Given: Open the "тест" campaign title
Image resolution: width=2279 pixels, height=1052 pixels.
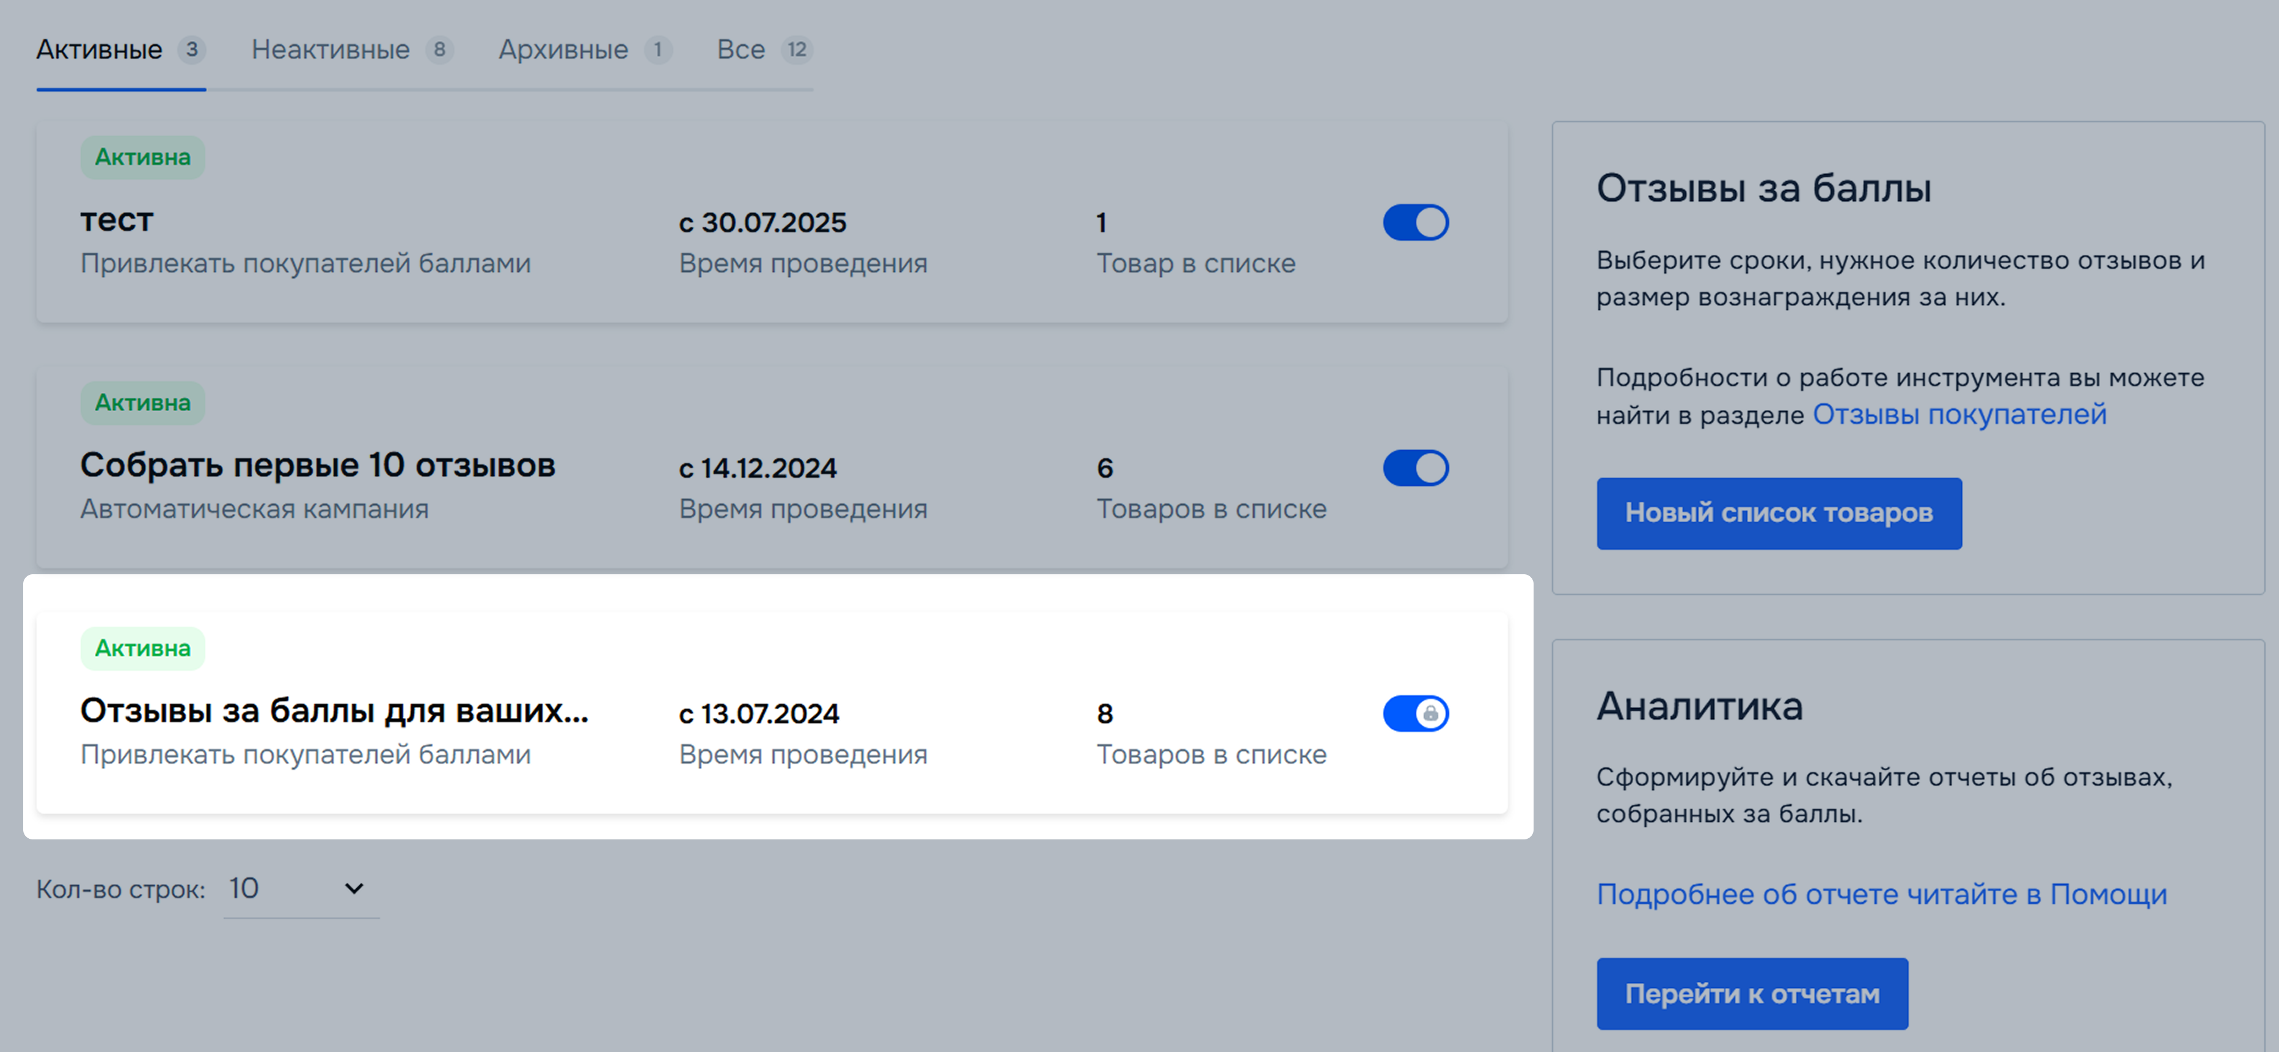Looking at the screenshot, I should click(x=117, y=221).
